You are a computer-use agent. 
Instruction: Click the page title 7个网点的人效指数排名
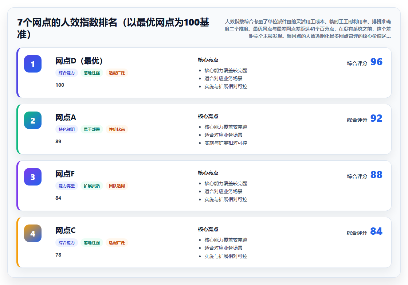coord(113,28)
